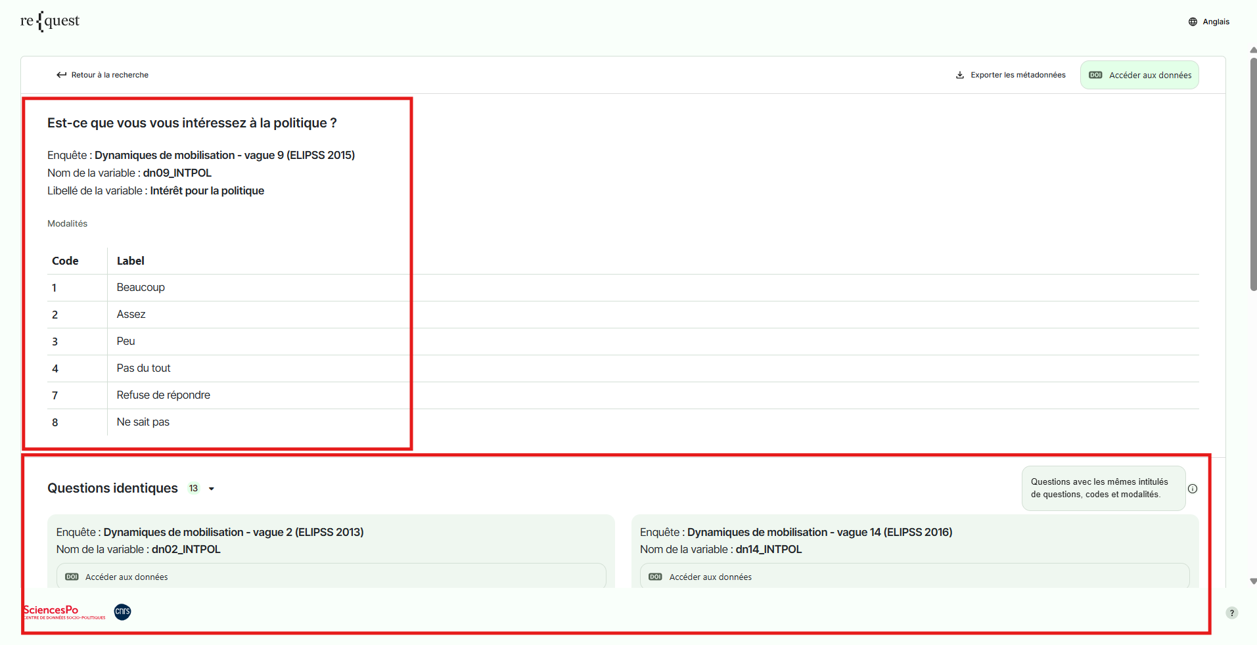
Task: Open Accéder aux données for vague 2
Action: coord(126,577)
